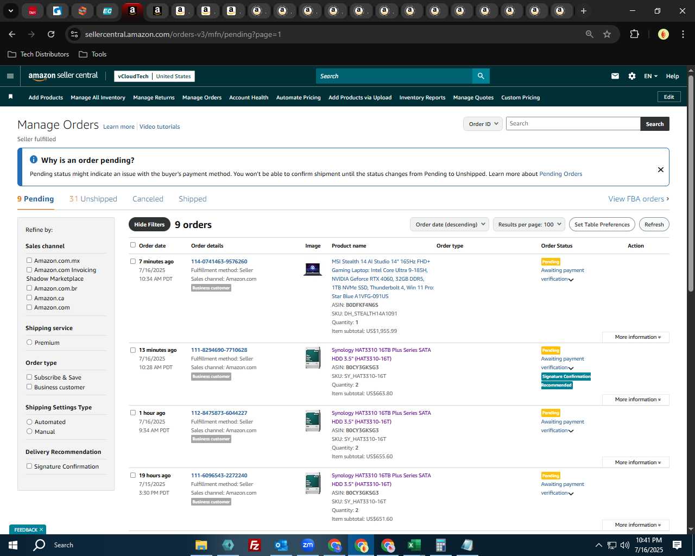This screenshot has height=556, width=695.
Task: Open the browser tab search dropdown
Action: (10, 11)
